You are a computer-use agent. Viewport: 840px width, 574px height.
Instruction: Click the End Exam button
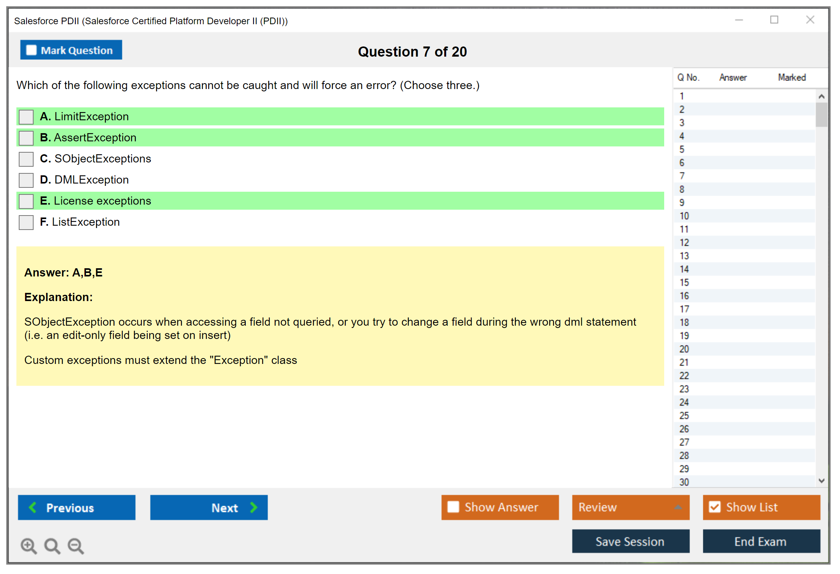761,541
